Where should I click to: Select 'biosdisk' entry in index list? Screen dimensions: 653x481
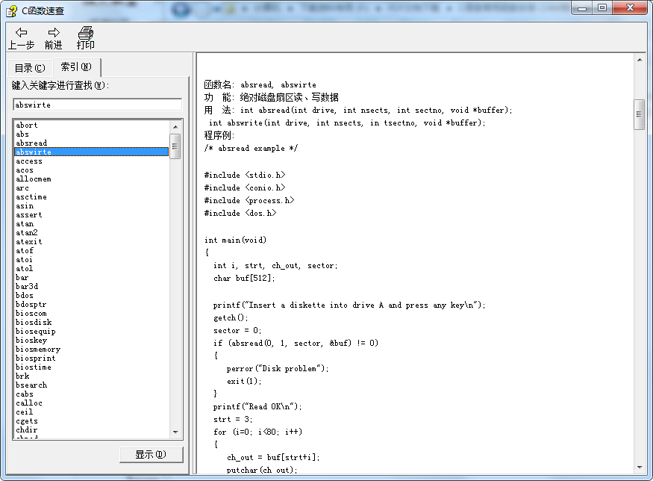tap(34, 323)
